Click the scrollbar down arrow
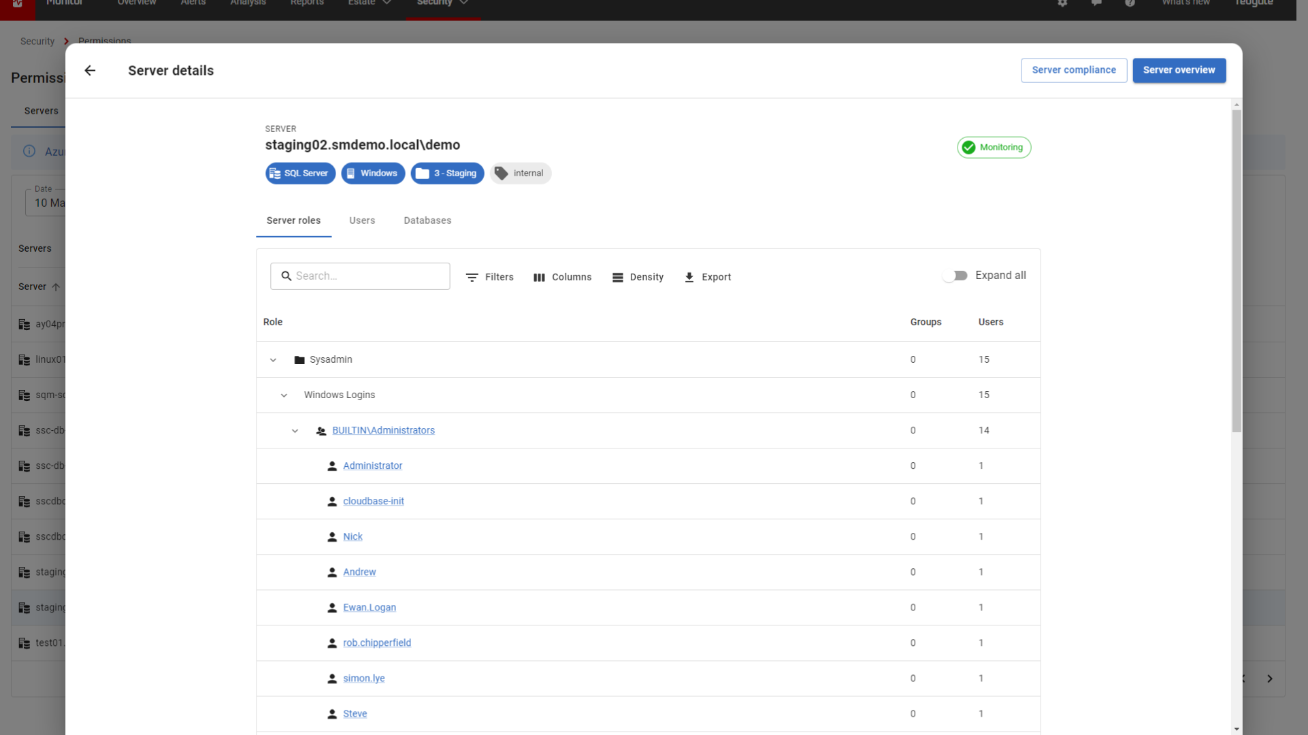Viewport: 1308px width, 735px height. point(1237,729)
